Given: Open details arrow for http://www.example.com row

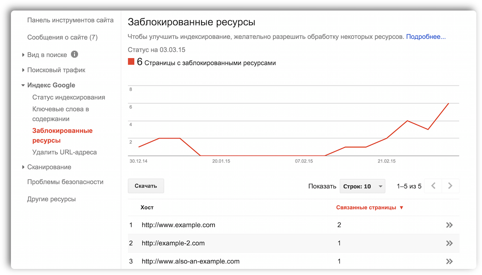Looking at the screenshot, I should pyautogui.click(x=449, y=225).
